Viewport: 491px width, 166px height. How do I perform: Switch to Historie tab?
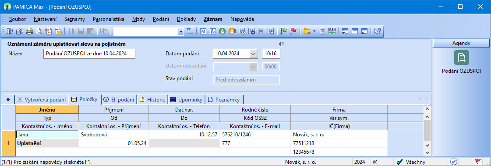(152, 100)
